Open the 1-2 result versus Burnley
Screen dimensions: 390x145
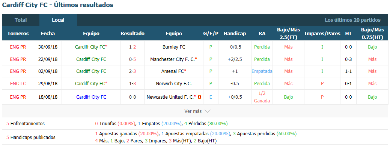click(x=133, y=47)
